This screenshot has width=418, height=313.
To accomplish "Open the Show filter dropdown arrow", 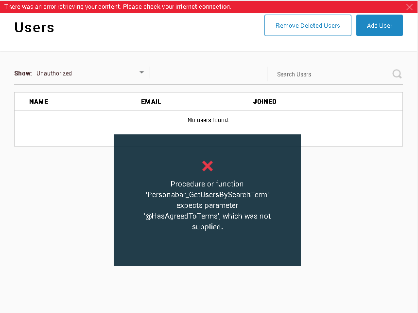I will click(141, 73).
